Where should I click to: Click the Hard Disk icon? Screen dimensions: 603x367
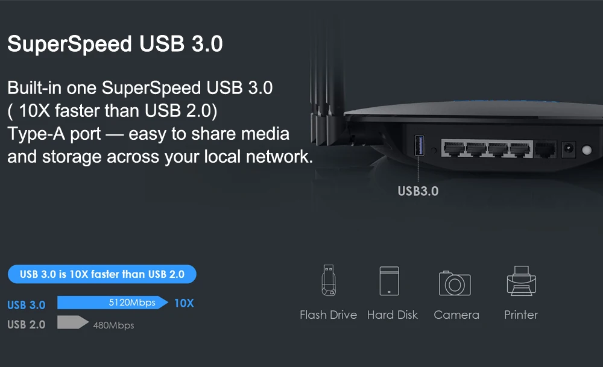coord(389,281)
